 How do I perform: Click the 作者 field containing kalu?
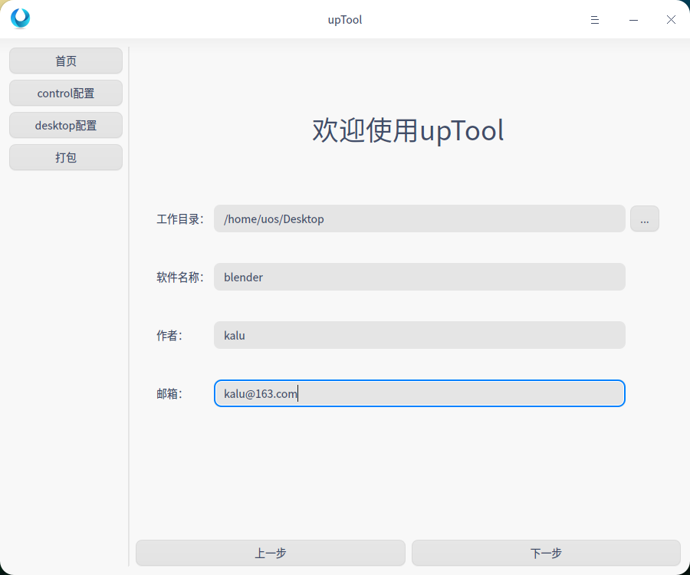tap(419, 335)
